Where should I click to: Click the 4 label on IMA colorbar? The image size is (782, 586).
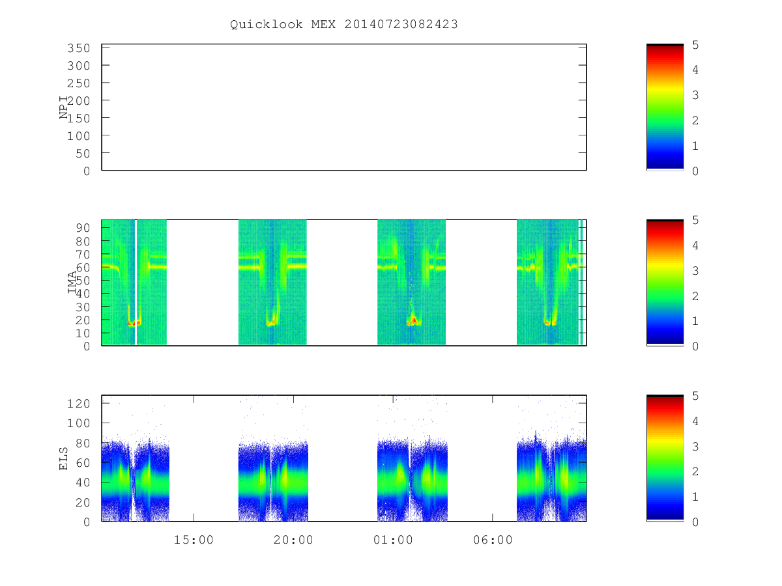click(695, 245)
